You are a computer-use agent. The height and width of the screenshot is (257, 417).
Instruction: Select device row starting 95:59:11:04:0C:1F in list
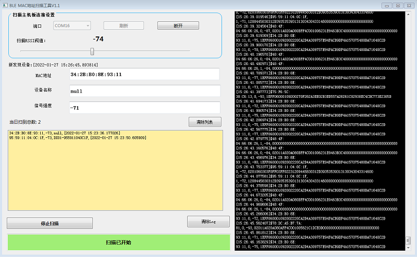pyautogui.click(x=78, y=138)
